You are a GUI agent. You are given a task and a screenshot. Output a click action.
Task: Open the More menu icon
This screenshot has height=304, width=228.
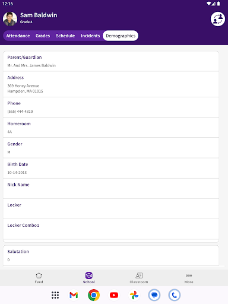coord(189,275)
